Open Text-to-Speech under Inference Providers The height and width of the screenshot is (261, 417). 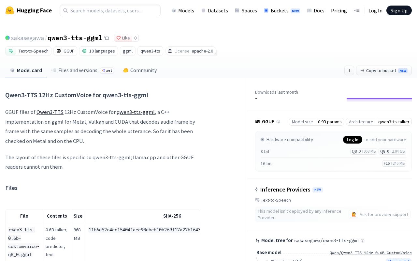coord(273,200)
